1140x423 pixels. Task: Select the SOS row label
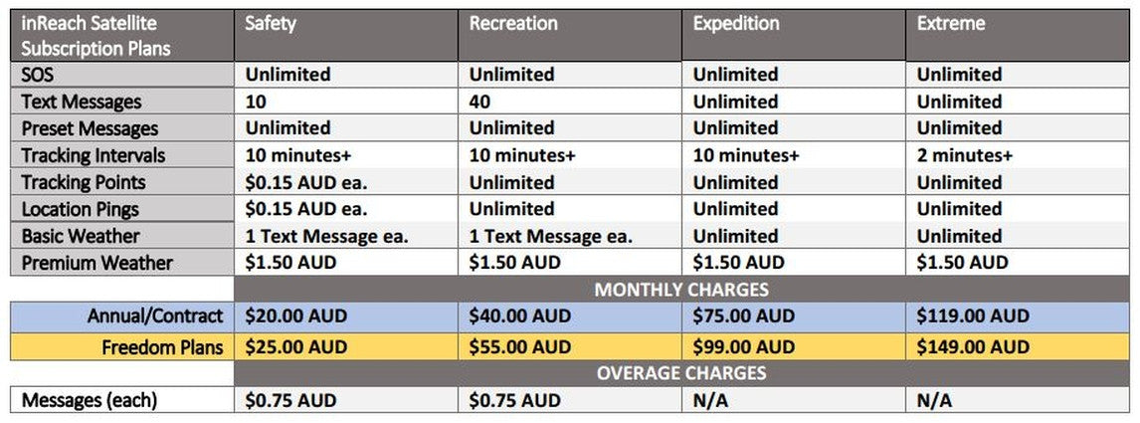point(40,75)
